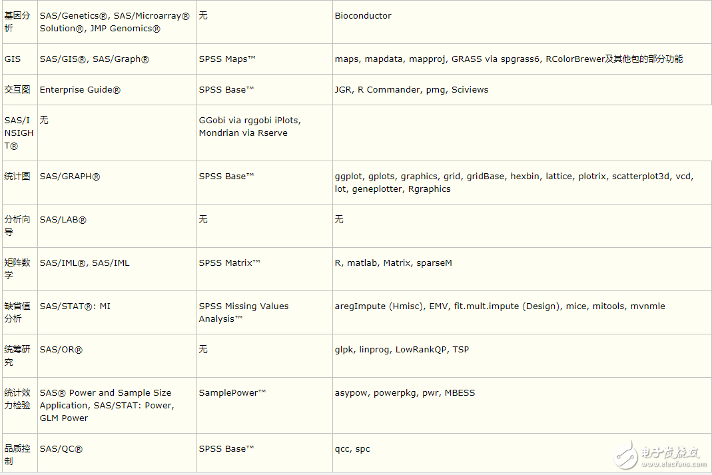712x475 pixels.
Task: Click the qcc, spc cell
Action: pos(352,449)
